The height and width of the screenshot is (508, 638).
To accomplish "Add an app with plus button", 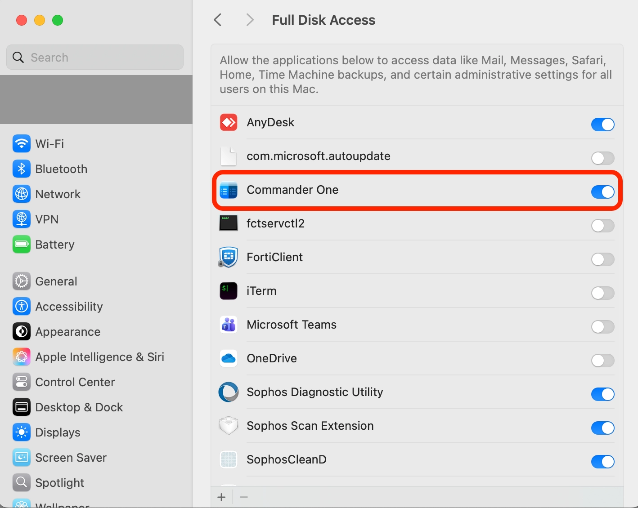I will pos(221,497).
